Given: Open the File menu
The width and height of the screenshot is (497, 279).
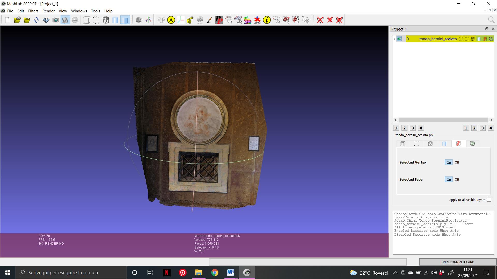Looking at the screenshot, I should pos(10,11).
